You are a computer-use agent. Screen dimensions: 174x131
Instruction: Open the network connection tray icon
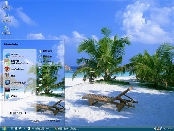(161, 129)
